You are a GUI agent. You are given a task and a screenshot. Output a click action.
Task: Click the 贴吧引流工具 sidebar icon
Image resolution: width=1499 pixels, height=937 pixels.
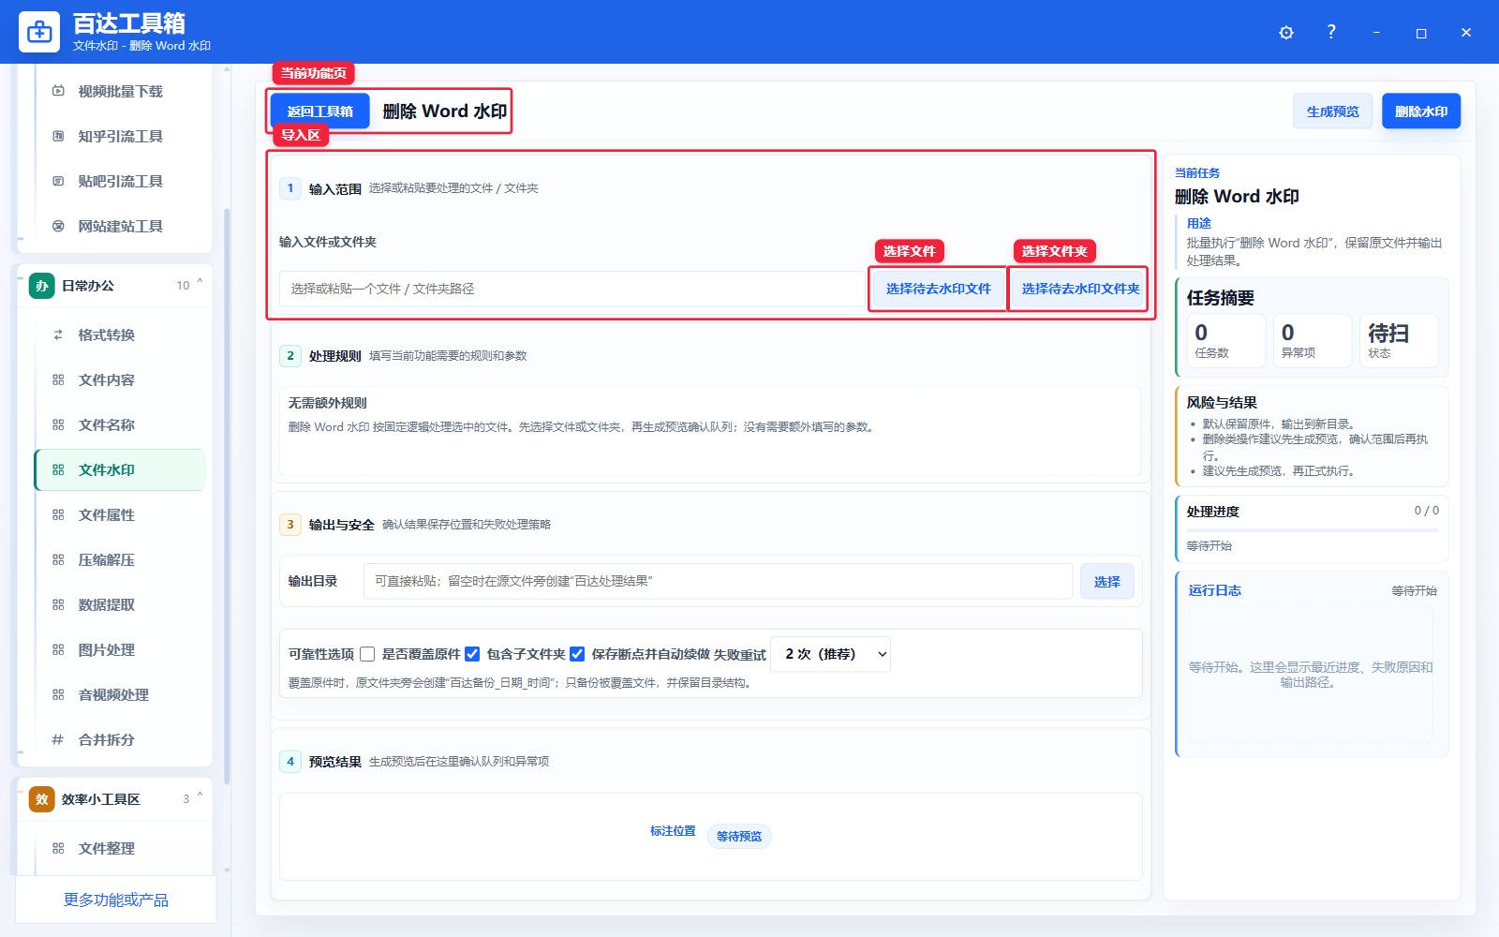[x=58, y=181]
